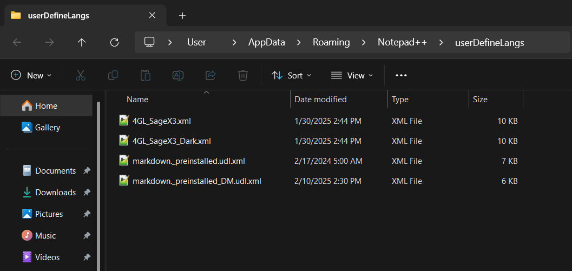Open the See more ellipsis menu

pos(401,75)
